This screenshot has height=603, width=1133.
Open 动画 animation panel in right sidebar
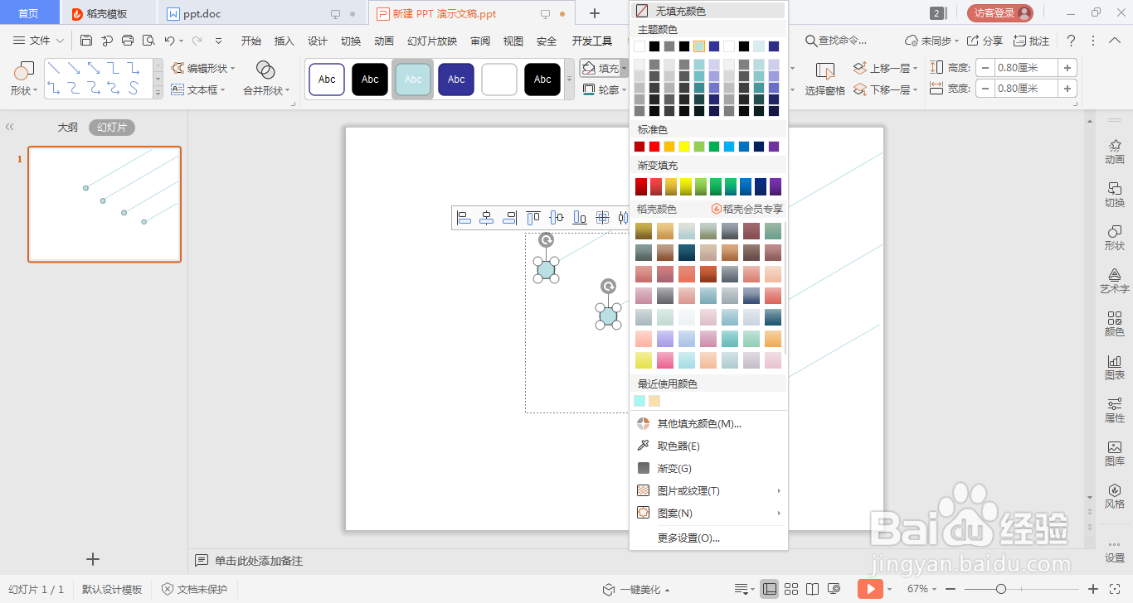pos(1115,152)
